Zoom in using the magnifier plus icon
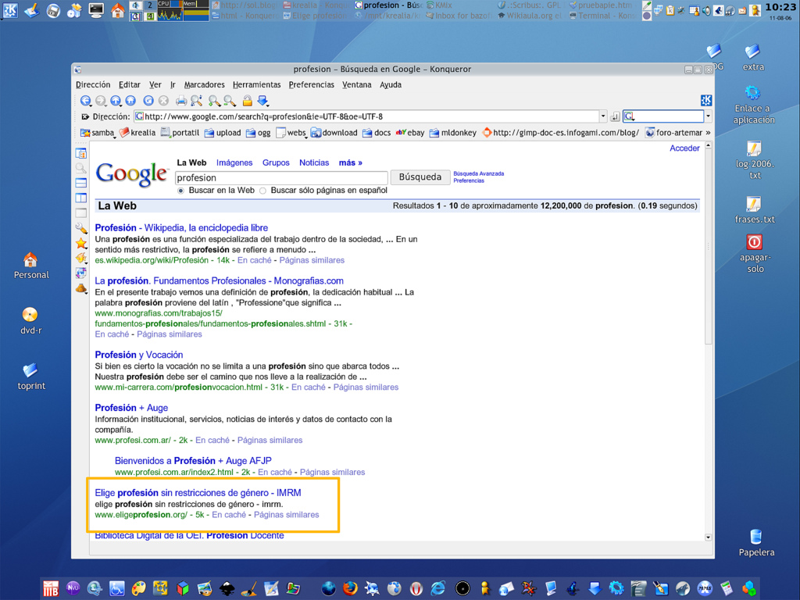Image resolution: width=800 pixels, height=600 pixels. 214,101
